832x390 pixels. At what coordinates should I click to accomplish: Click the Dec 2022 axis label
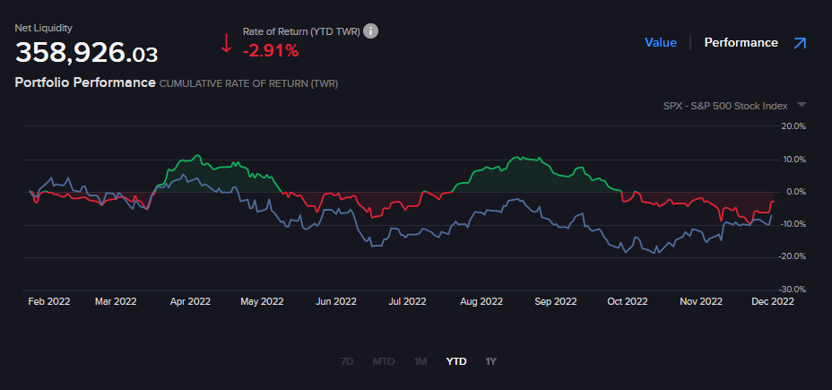pyautogui.click(x=771, y=302)
